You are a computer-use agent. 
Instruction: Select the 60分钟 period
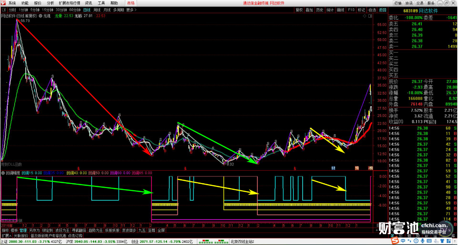[75, 10]
